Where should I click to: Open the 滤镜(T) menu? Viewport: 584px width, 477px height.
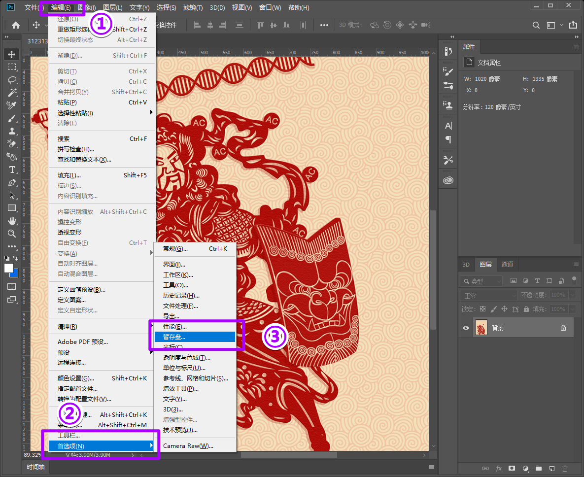[193, 7]
